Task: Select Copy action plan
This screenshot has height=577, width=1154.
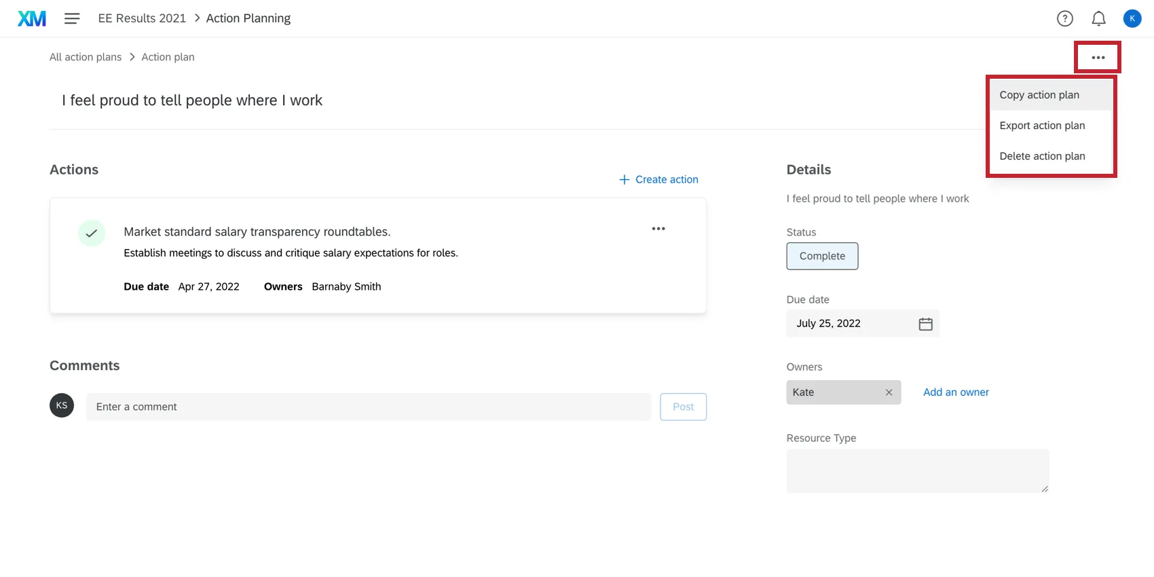Action: [1039, 95]
